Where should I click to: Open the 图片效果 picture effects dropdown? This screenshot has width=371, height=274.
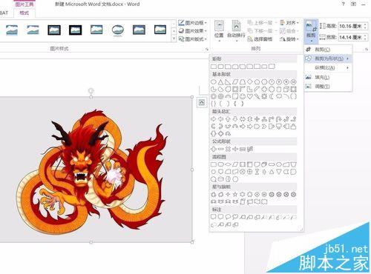[193, 31]
